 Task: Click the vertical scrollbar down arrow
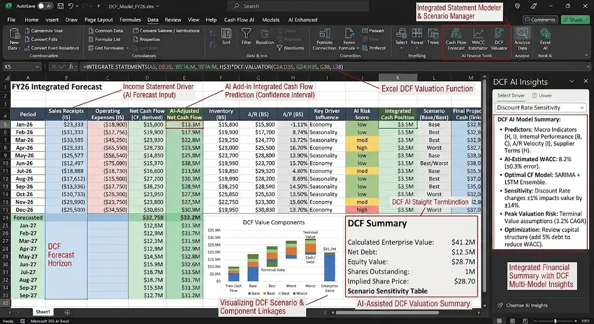pos(484,305)
